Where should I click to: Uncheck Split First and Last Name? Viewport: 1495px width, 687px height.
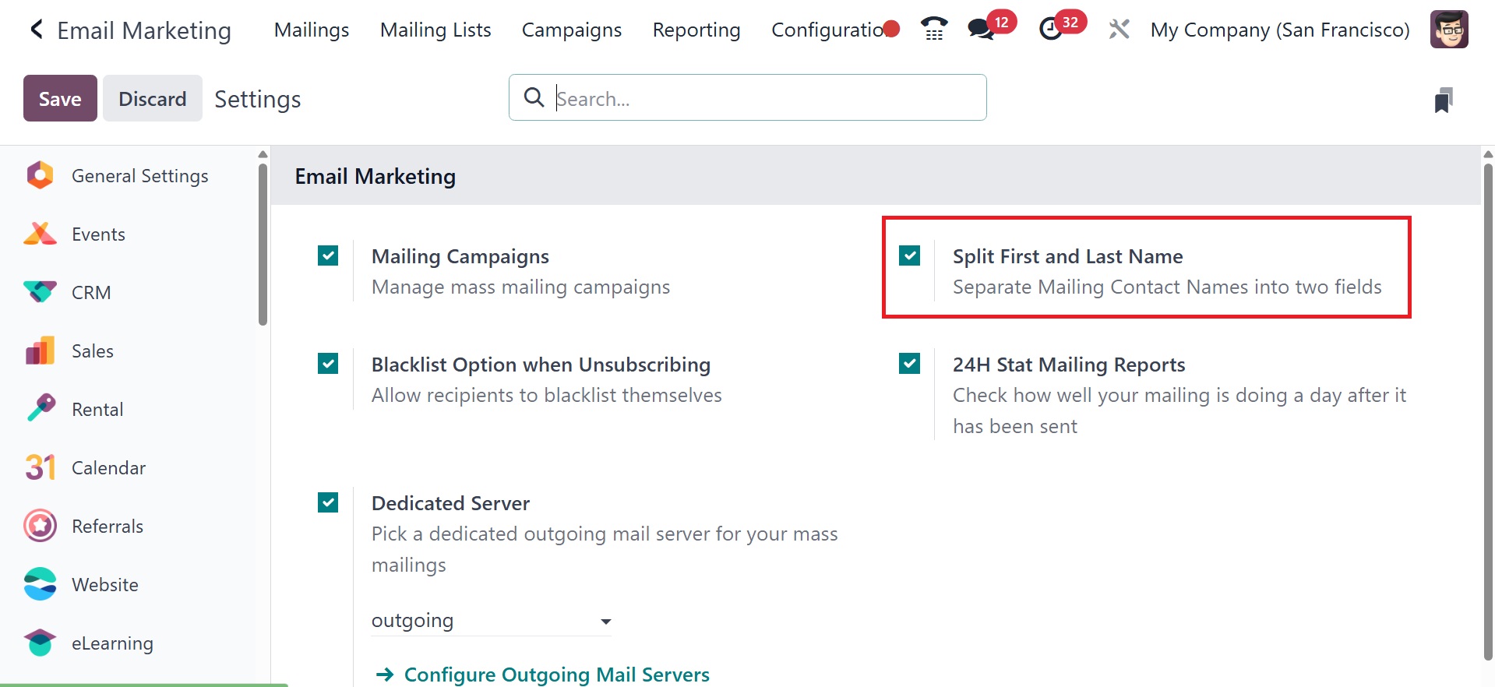909,255
